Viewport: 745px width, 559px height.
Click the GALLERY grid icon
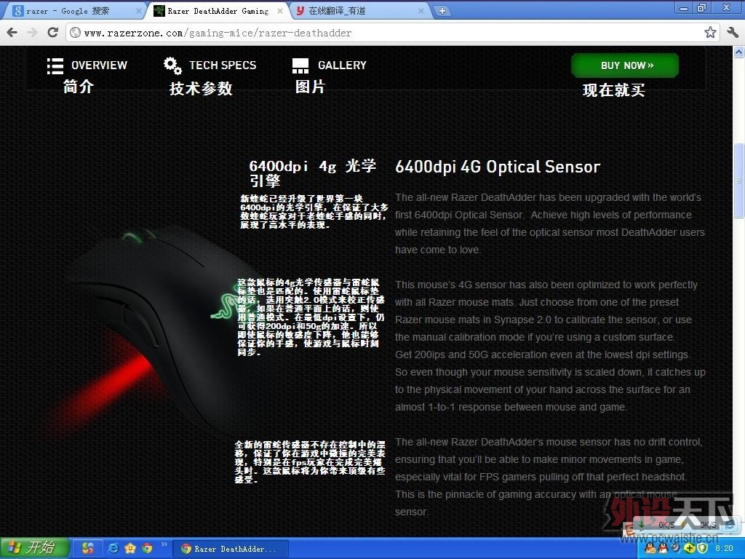click(x=300, y=66)
